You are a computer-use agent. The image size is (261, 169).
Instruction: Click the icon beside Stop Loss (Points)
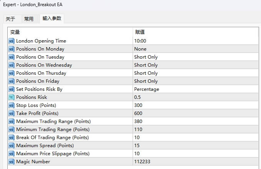[x=11, y=105]
